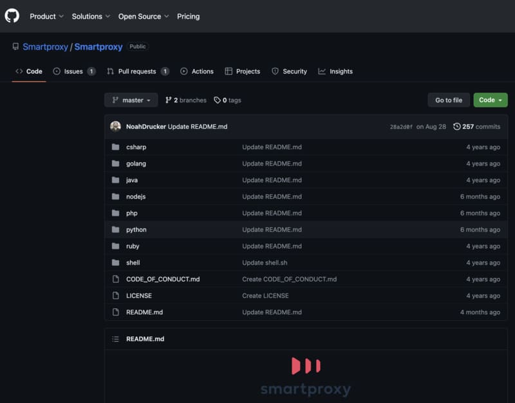Click the php folder icon

(116, 213)
